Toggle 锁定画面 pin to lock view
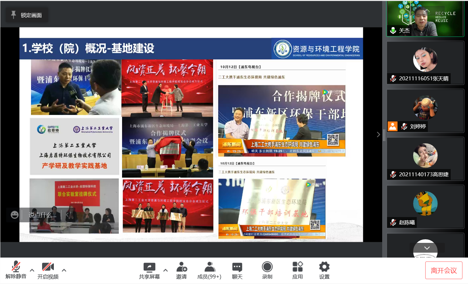The width and height of the screenshot is (468, 284). (27, 15)
